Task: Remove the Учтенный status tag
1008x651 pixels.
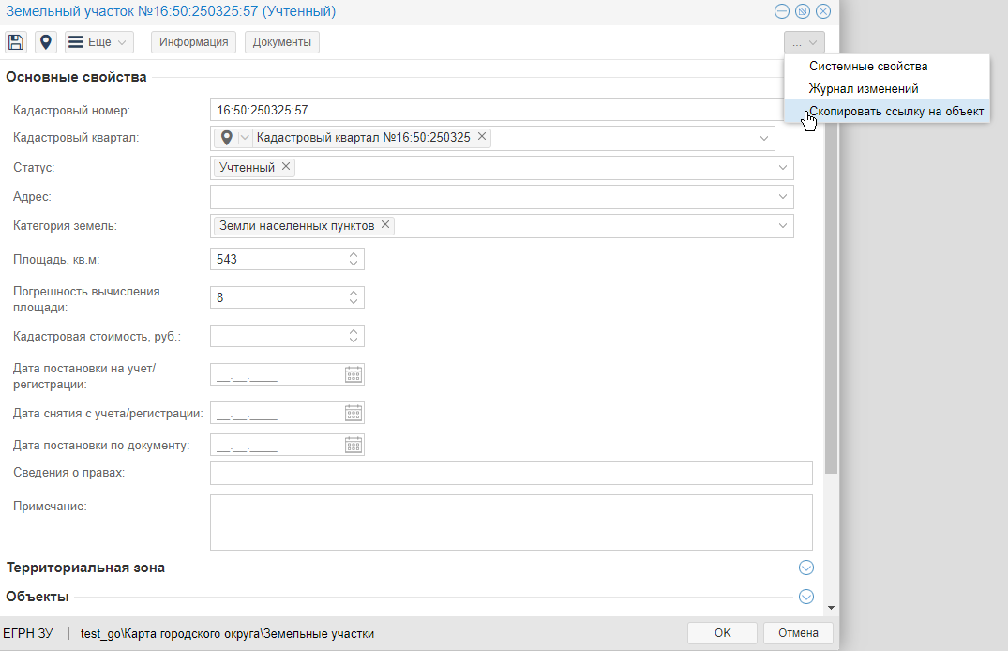Action: [286, 167]
